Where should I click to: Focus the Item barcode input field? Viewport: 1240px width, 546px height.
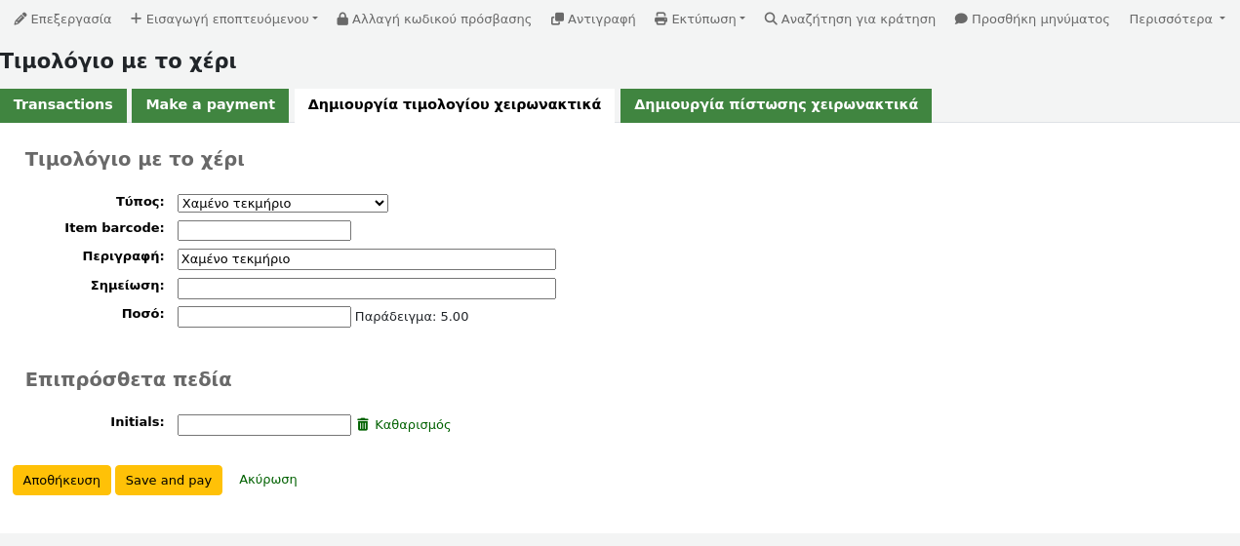click(263, 231)
